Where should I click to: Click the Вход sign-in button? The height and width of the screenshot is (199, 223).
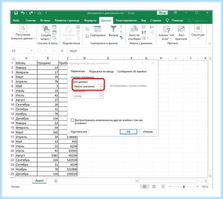click(x=162, y=13)
